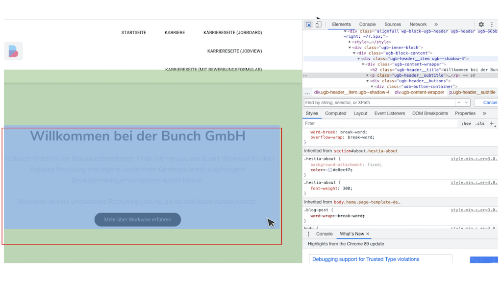Switch to the Console tab

click(367, 24)
